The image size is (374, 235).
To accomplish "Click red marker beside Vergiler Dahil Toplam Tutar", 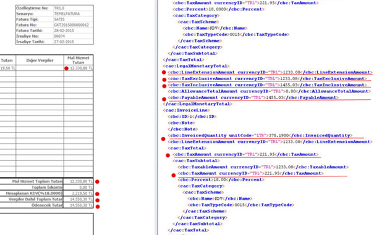I will [97, 200].
